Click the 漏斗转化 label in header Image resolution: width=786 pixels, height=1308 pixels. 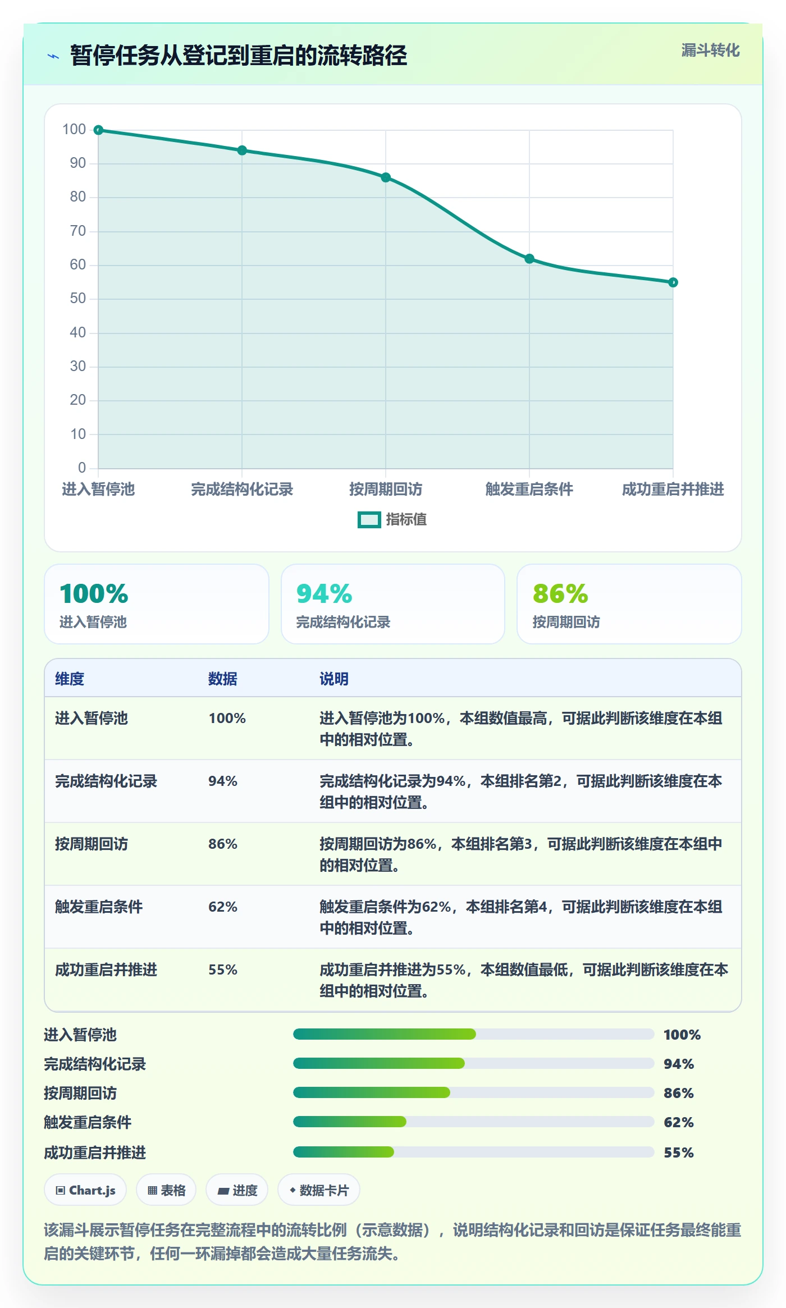click(x=710, y=51)
